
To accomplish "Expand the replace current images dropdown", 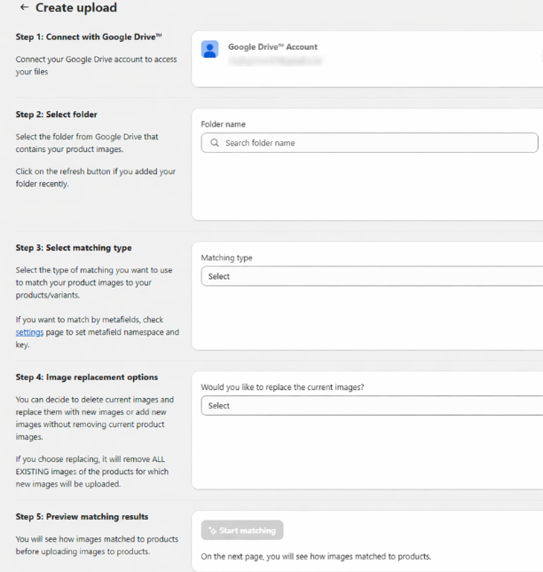I will (373, 406).
